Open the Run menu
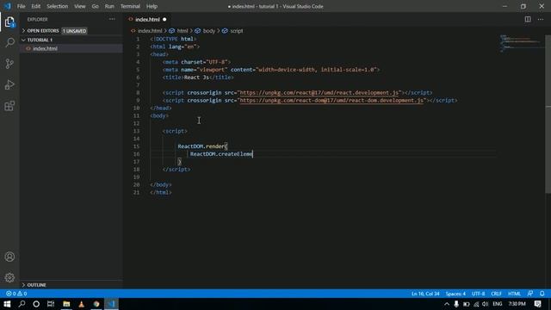The image size is (551, 310). tap(109, 6)
